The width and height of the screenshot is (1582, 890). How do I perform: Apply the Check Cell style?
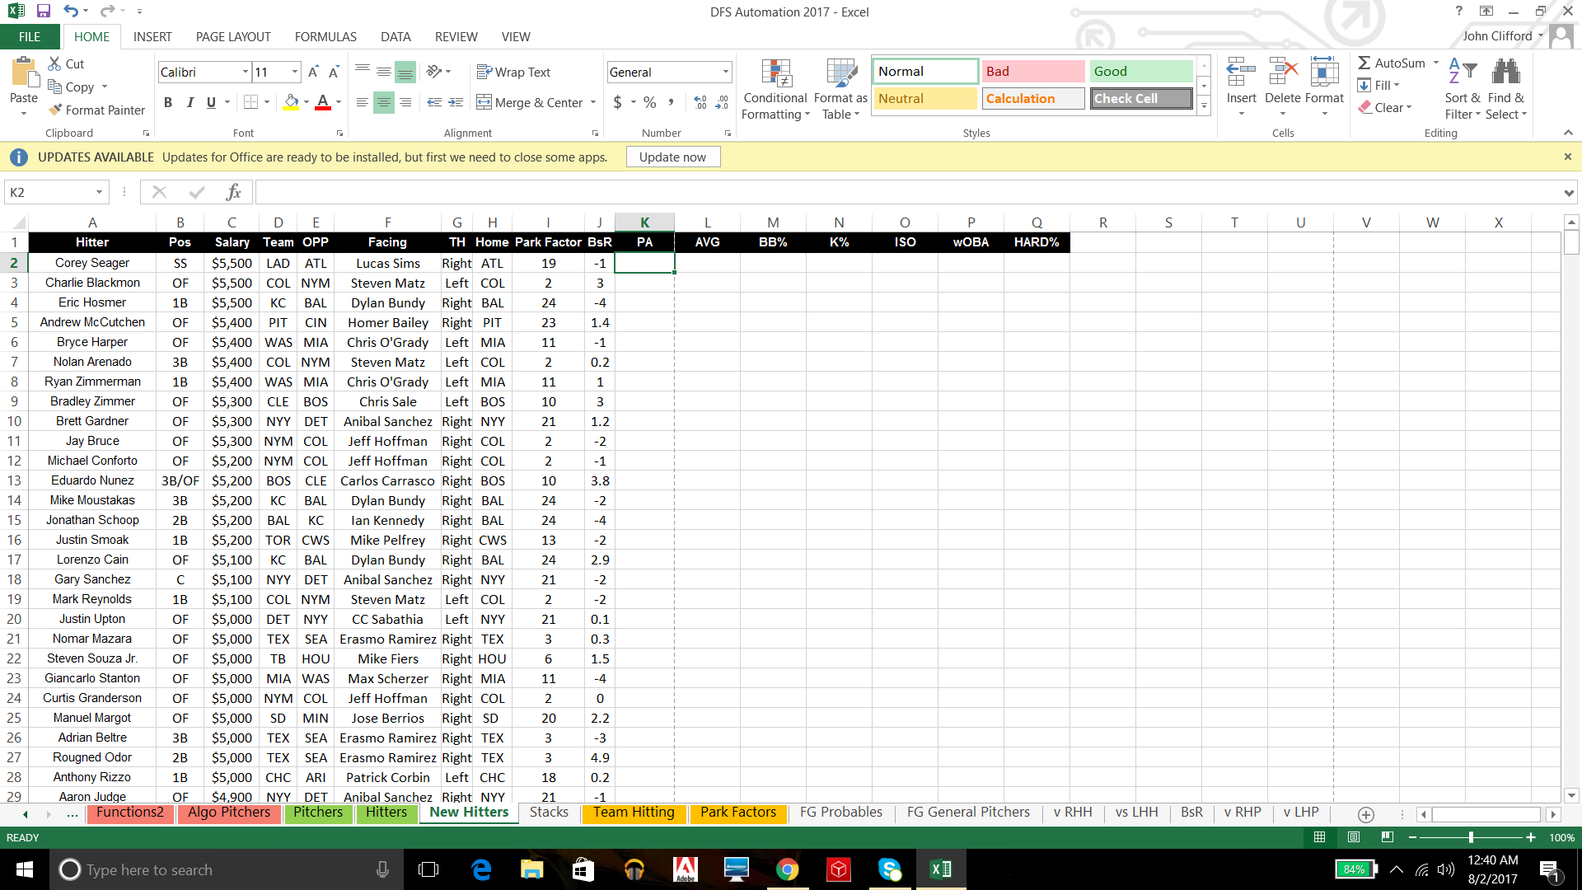click(x=1141, y=99)
